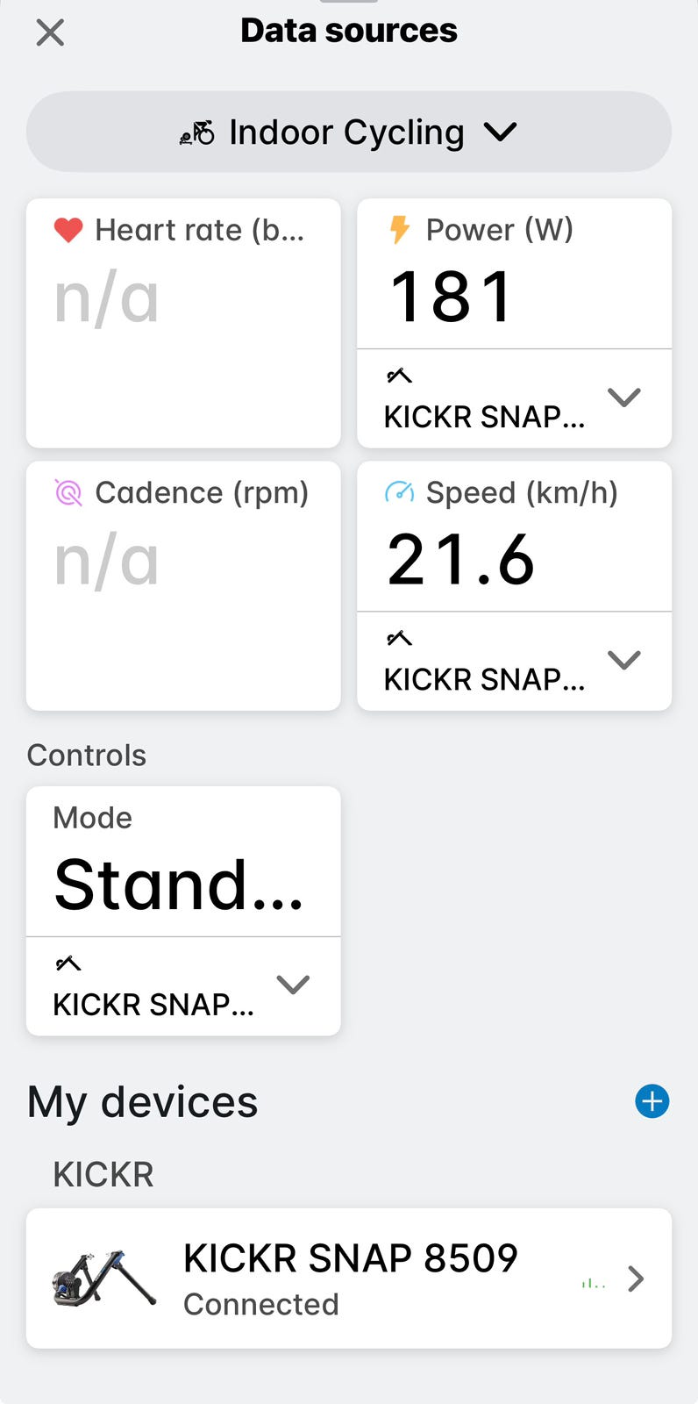Tap the Mode Stand... control value

click(179, 885)
